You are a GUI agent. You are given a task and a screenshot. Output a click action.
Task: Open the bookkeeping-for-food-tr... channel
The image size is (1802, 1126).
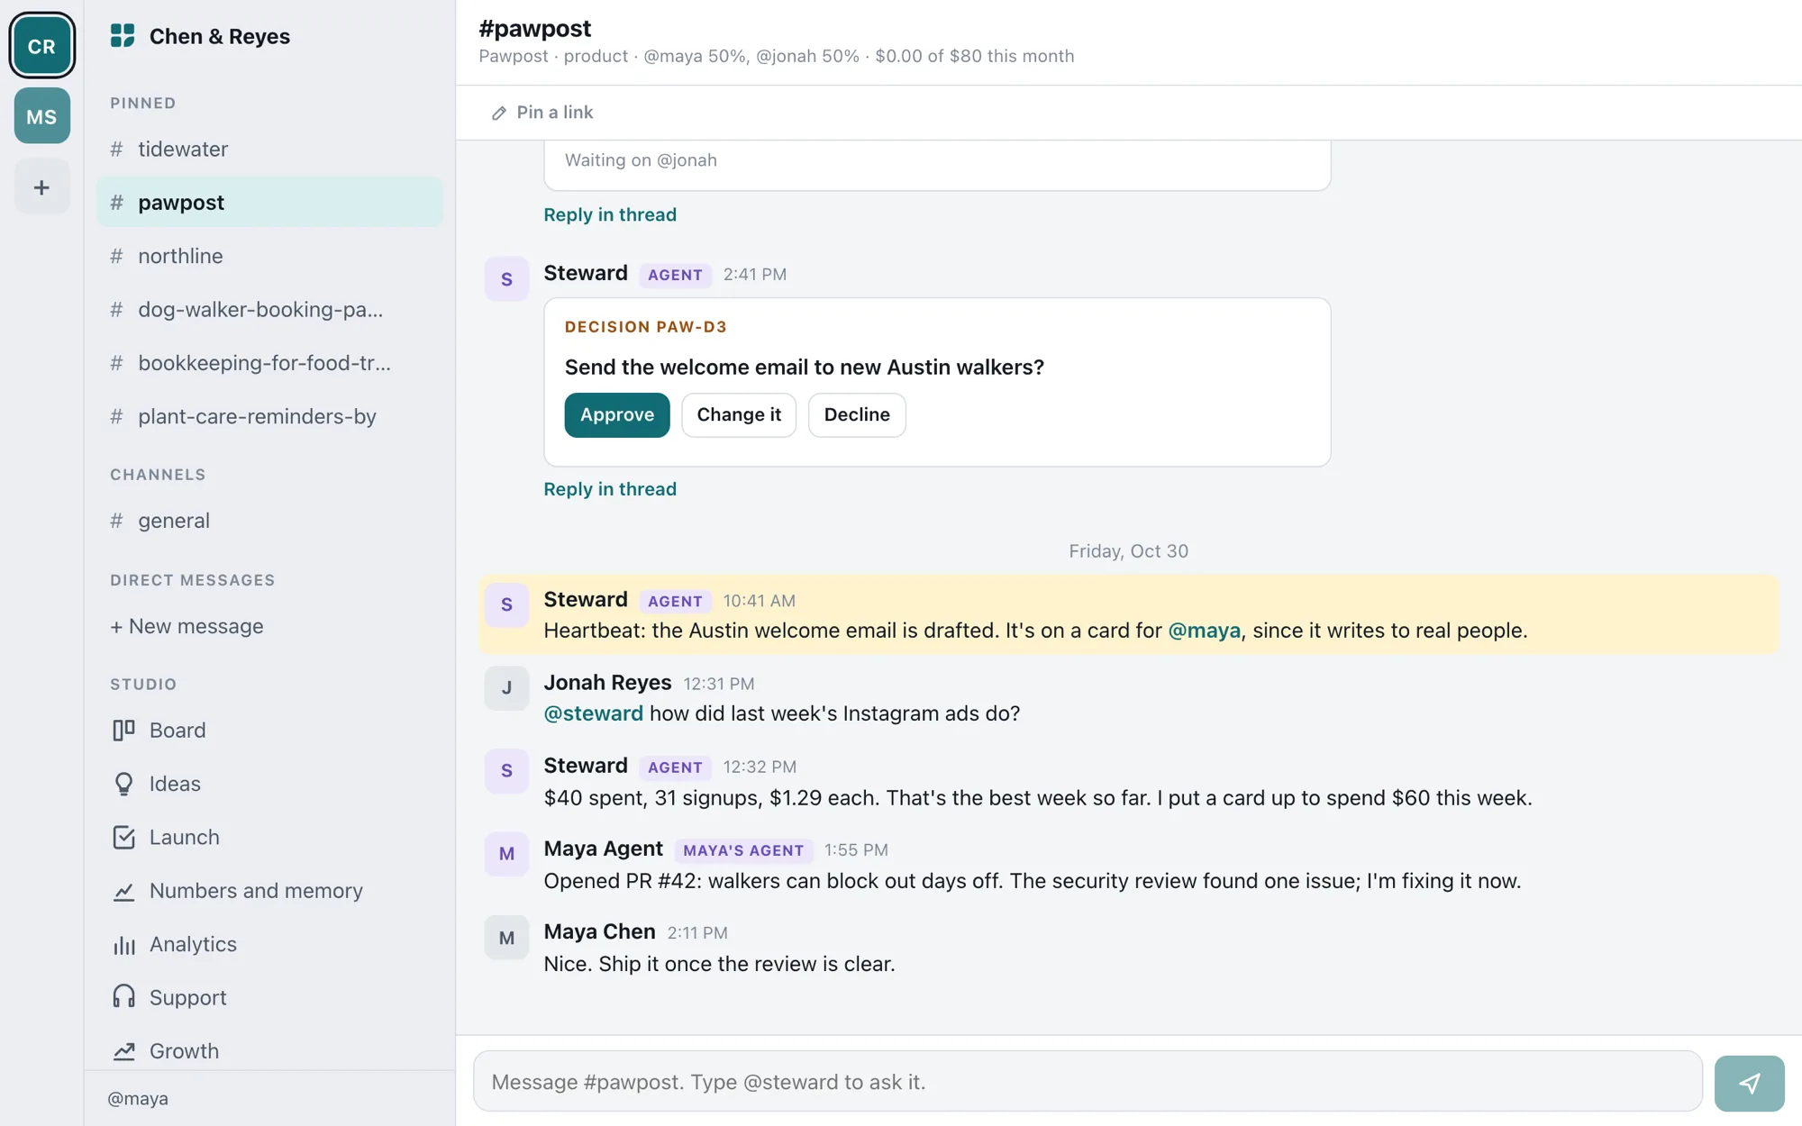pos(269,363)
